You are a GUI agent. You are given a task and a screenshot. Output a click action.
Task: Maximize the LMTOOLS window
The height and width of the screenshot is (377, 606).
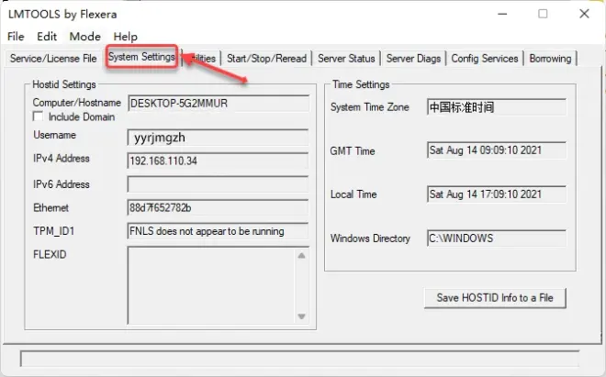coord(543,14)
